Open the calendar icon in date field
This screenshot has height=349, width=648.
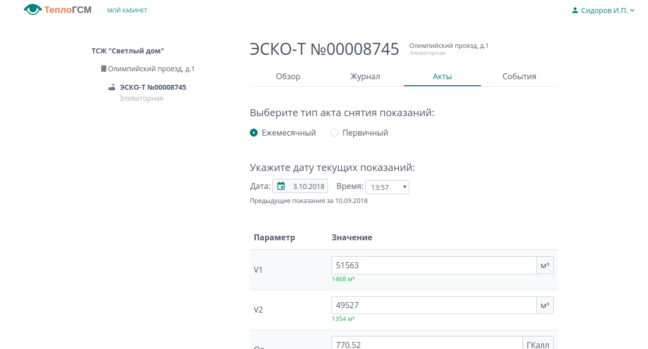click(281, 186)
